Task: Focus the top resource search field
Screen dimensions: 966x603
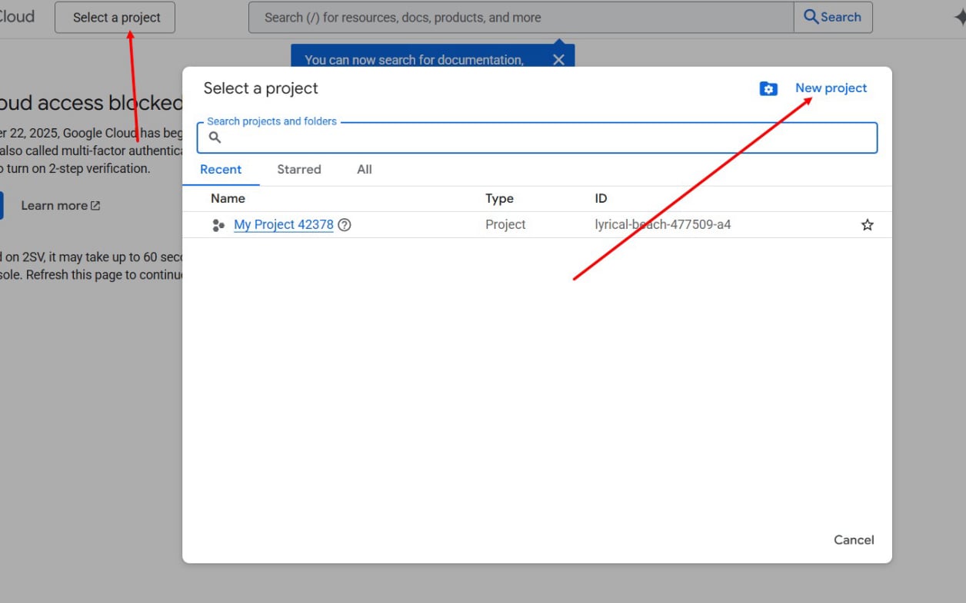Action: 521,17
